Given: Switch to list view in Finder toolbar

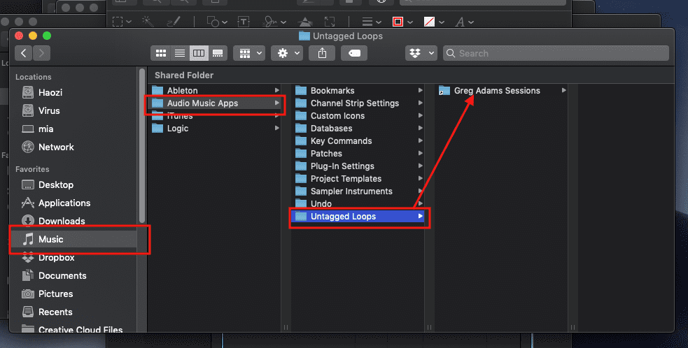Looking at the screenshot, I should tap(180, 53).
